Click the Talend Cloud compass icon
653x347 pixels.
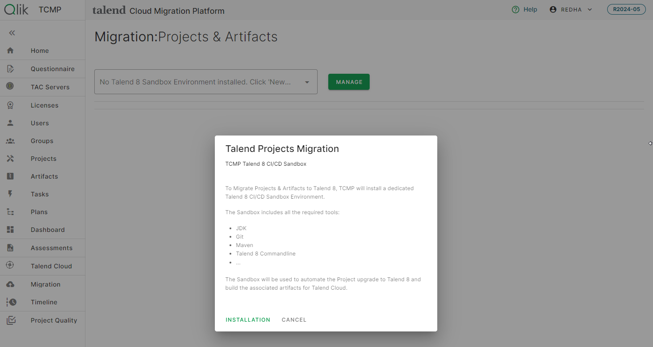click(10, 266)
